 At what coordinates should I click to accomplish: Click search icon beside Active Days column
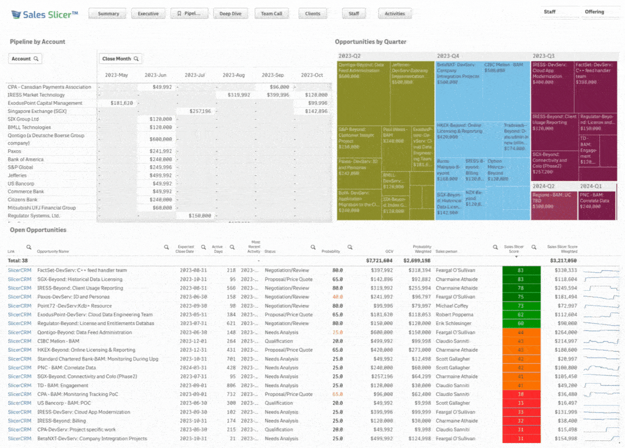(232, 247)
